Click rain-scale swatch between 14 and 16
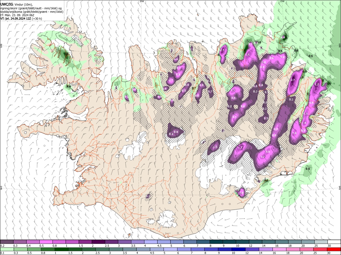341x255 pixels. [266, 249]
